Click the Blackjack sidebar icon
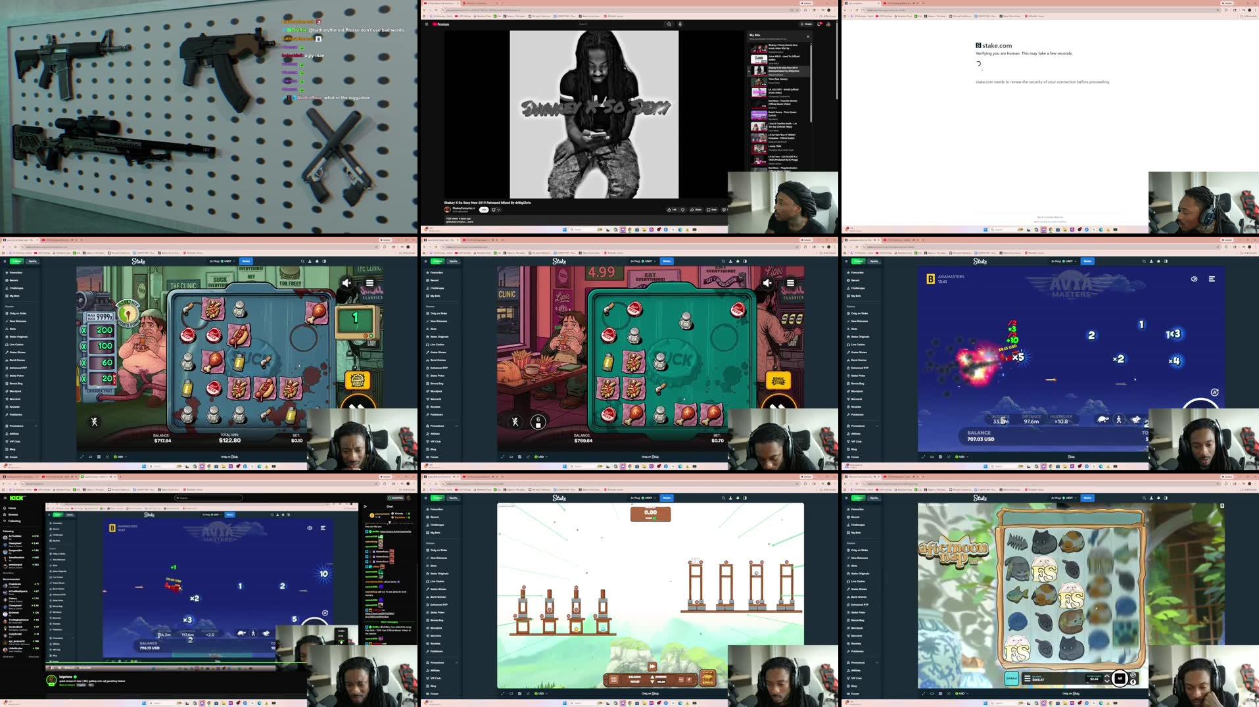The image size is (1259, 707). point(16,391)
